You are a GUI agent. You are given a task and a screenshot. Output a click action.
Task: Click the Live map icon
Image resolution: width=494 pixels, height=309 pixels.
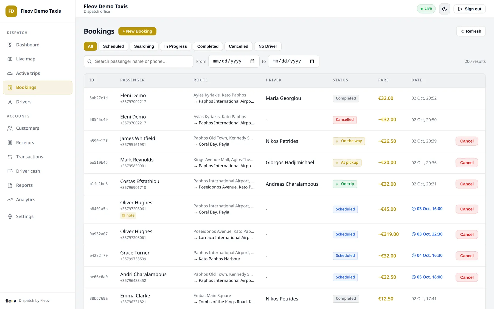tap(10, 59)
